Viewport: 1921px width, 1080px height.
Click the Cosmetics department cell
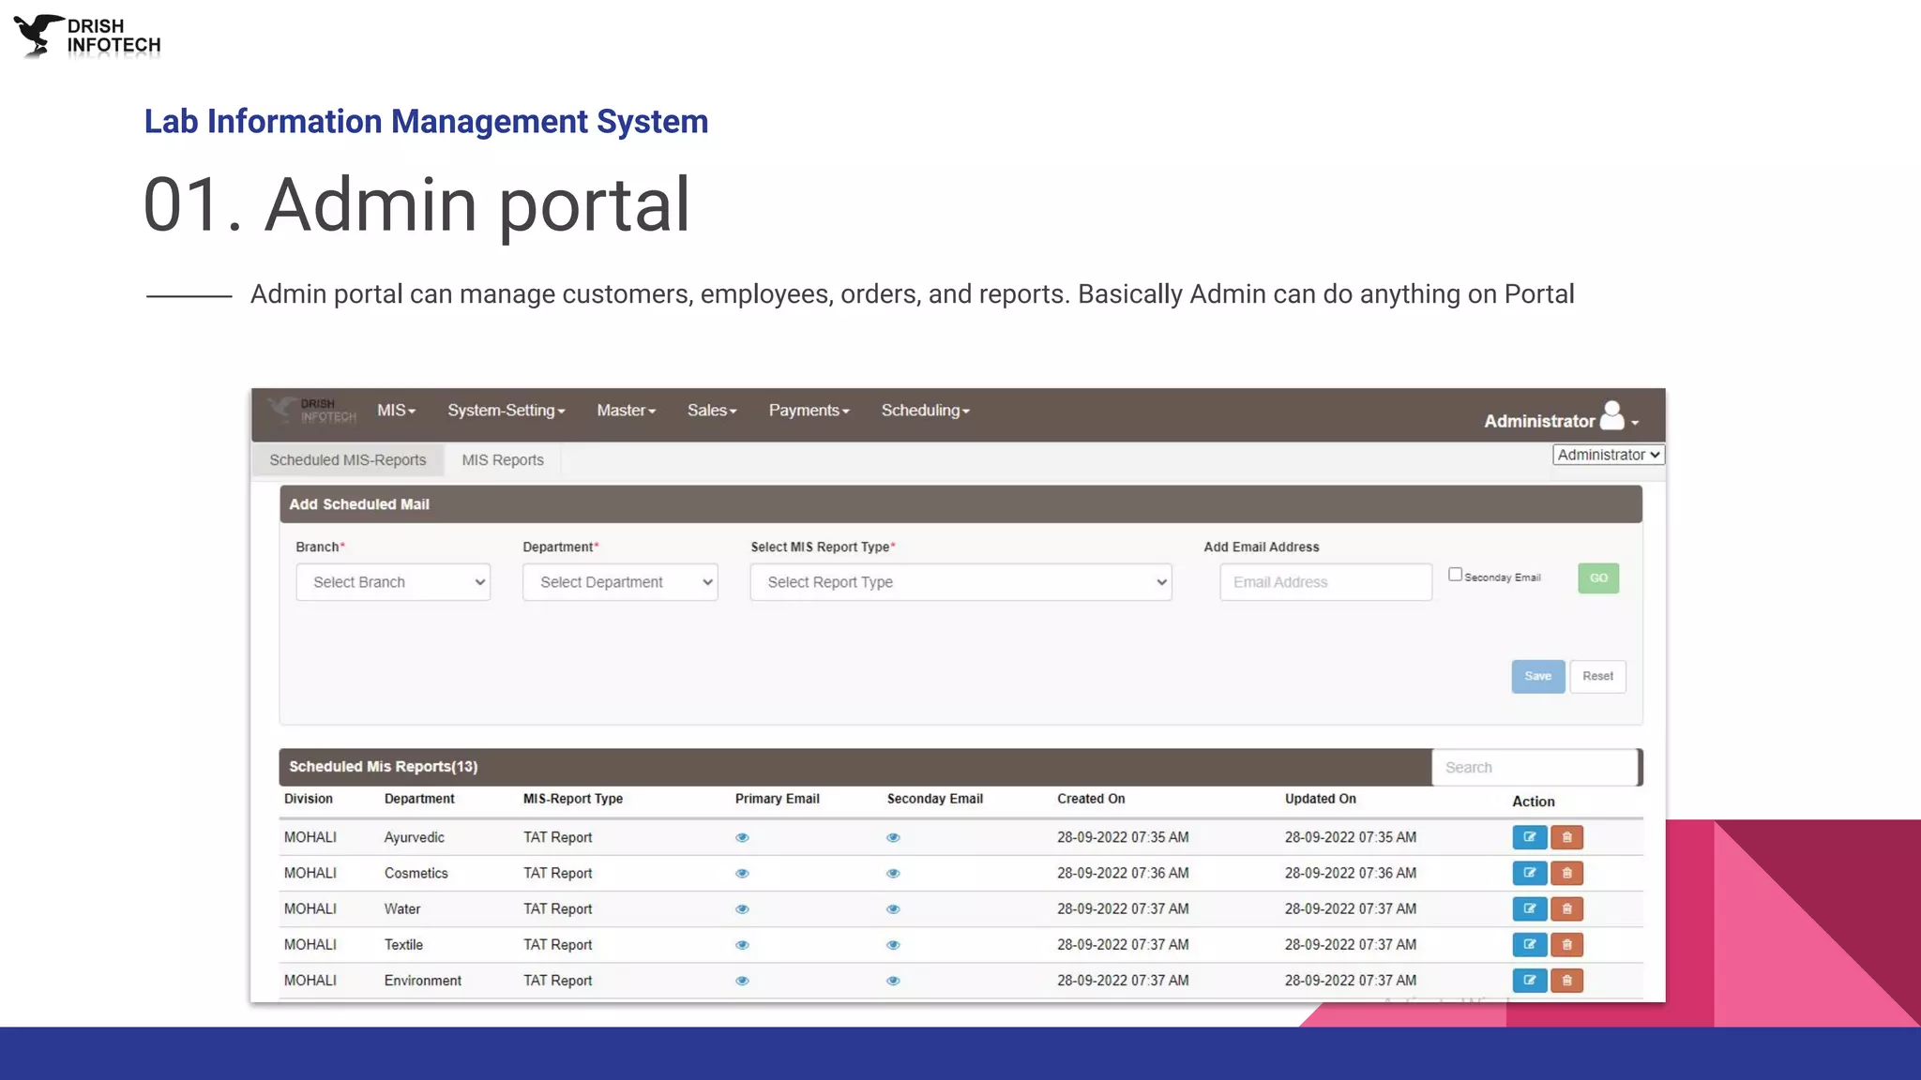click(416, 873)
